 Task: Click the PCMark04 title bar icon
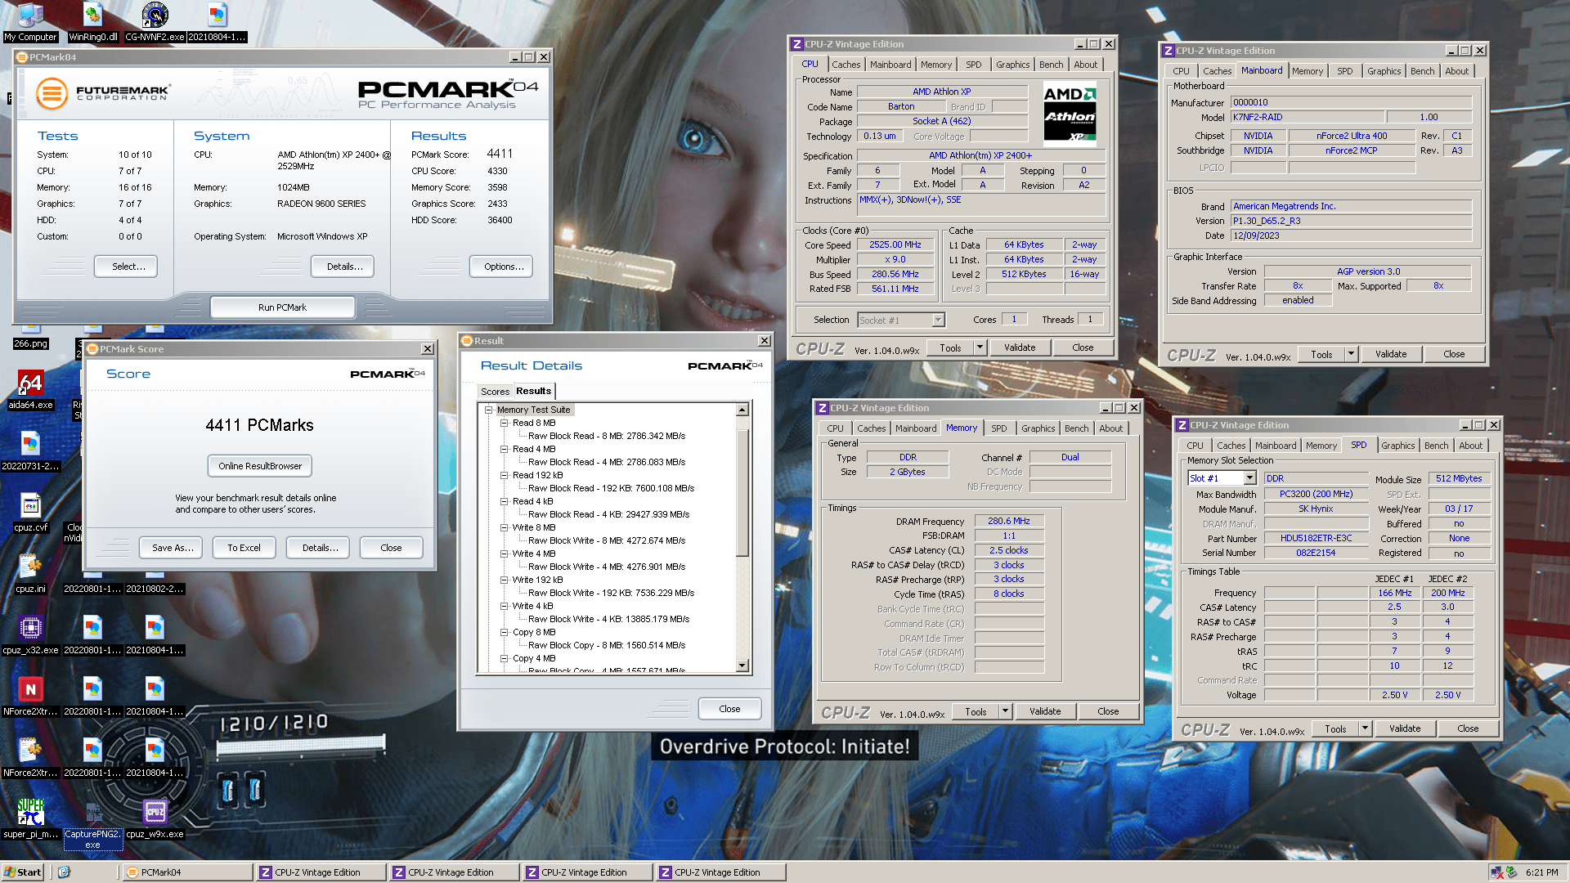point(22,57)
